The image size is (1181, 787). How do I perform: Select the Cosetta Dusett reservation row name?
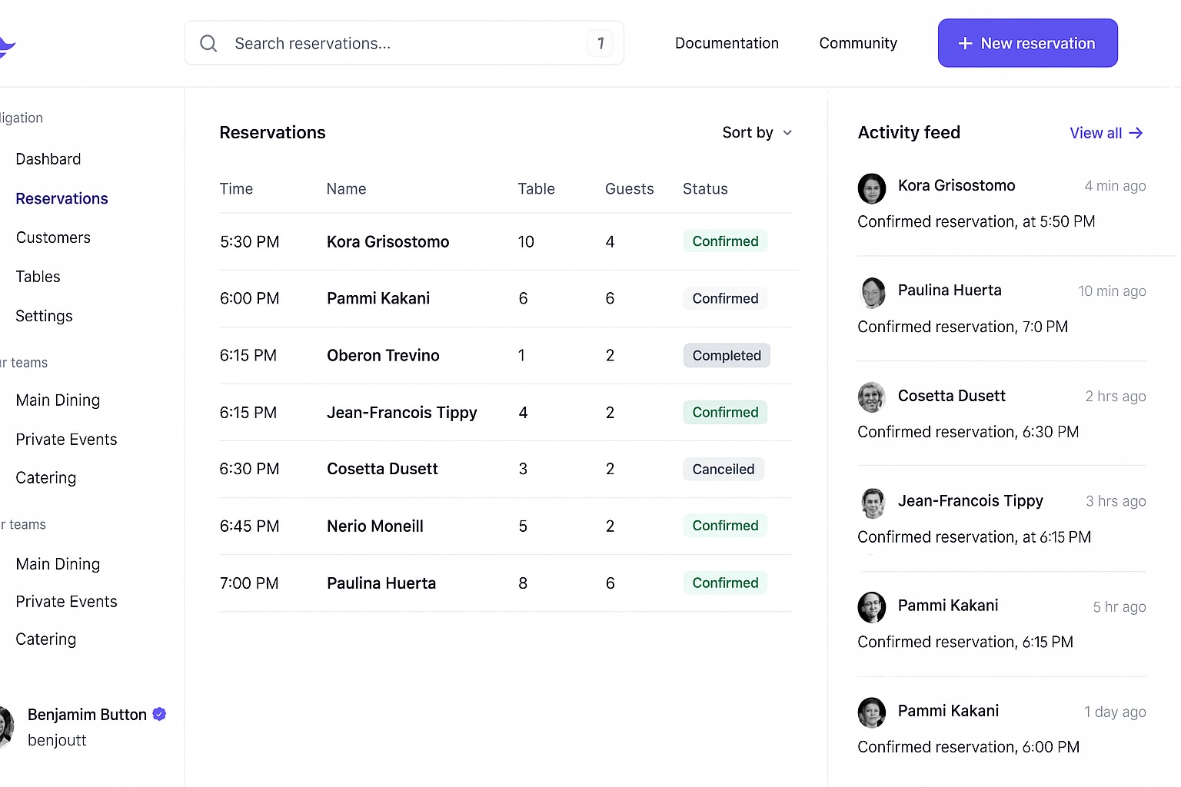pos(382,469)
